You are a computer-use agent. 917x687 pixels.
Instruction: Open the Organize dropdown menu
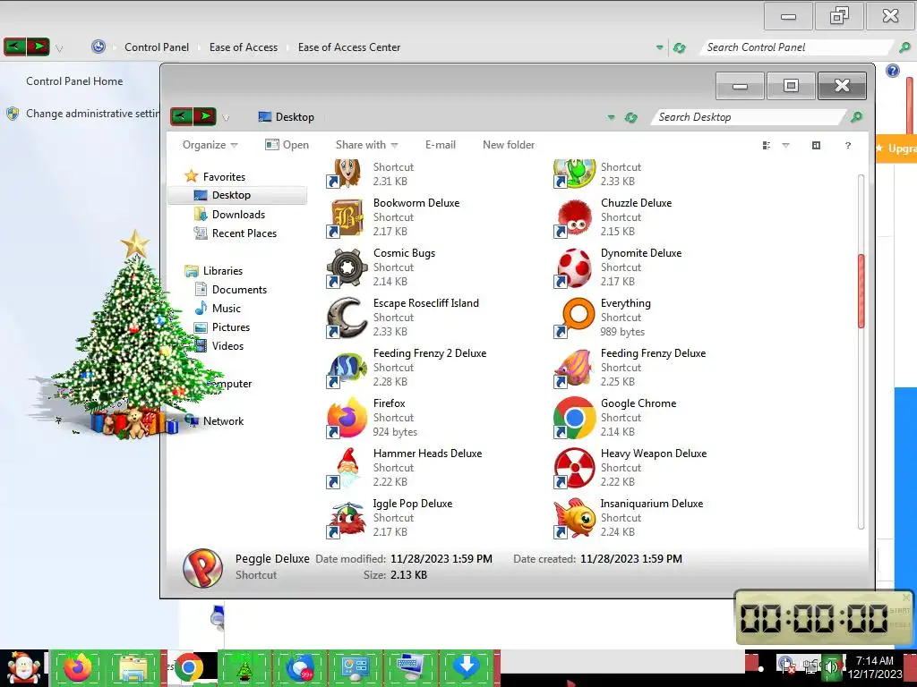tap(210, 145)
